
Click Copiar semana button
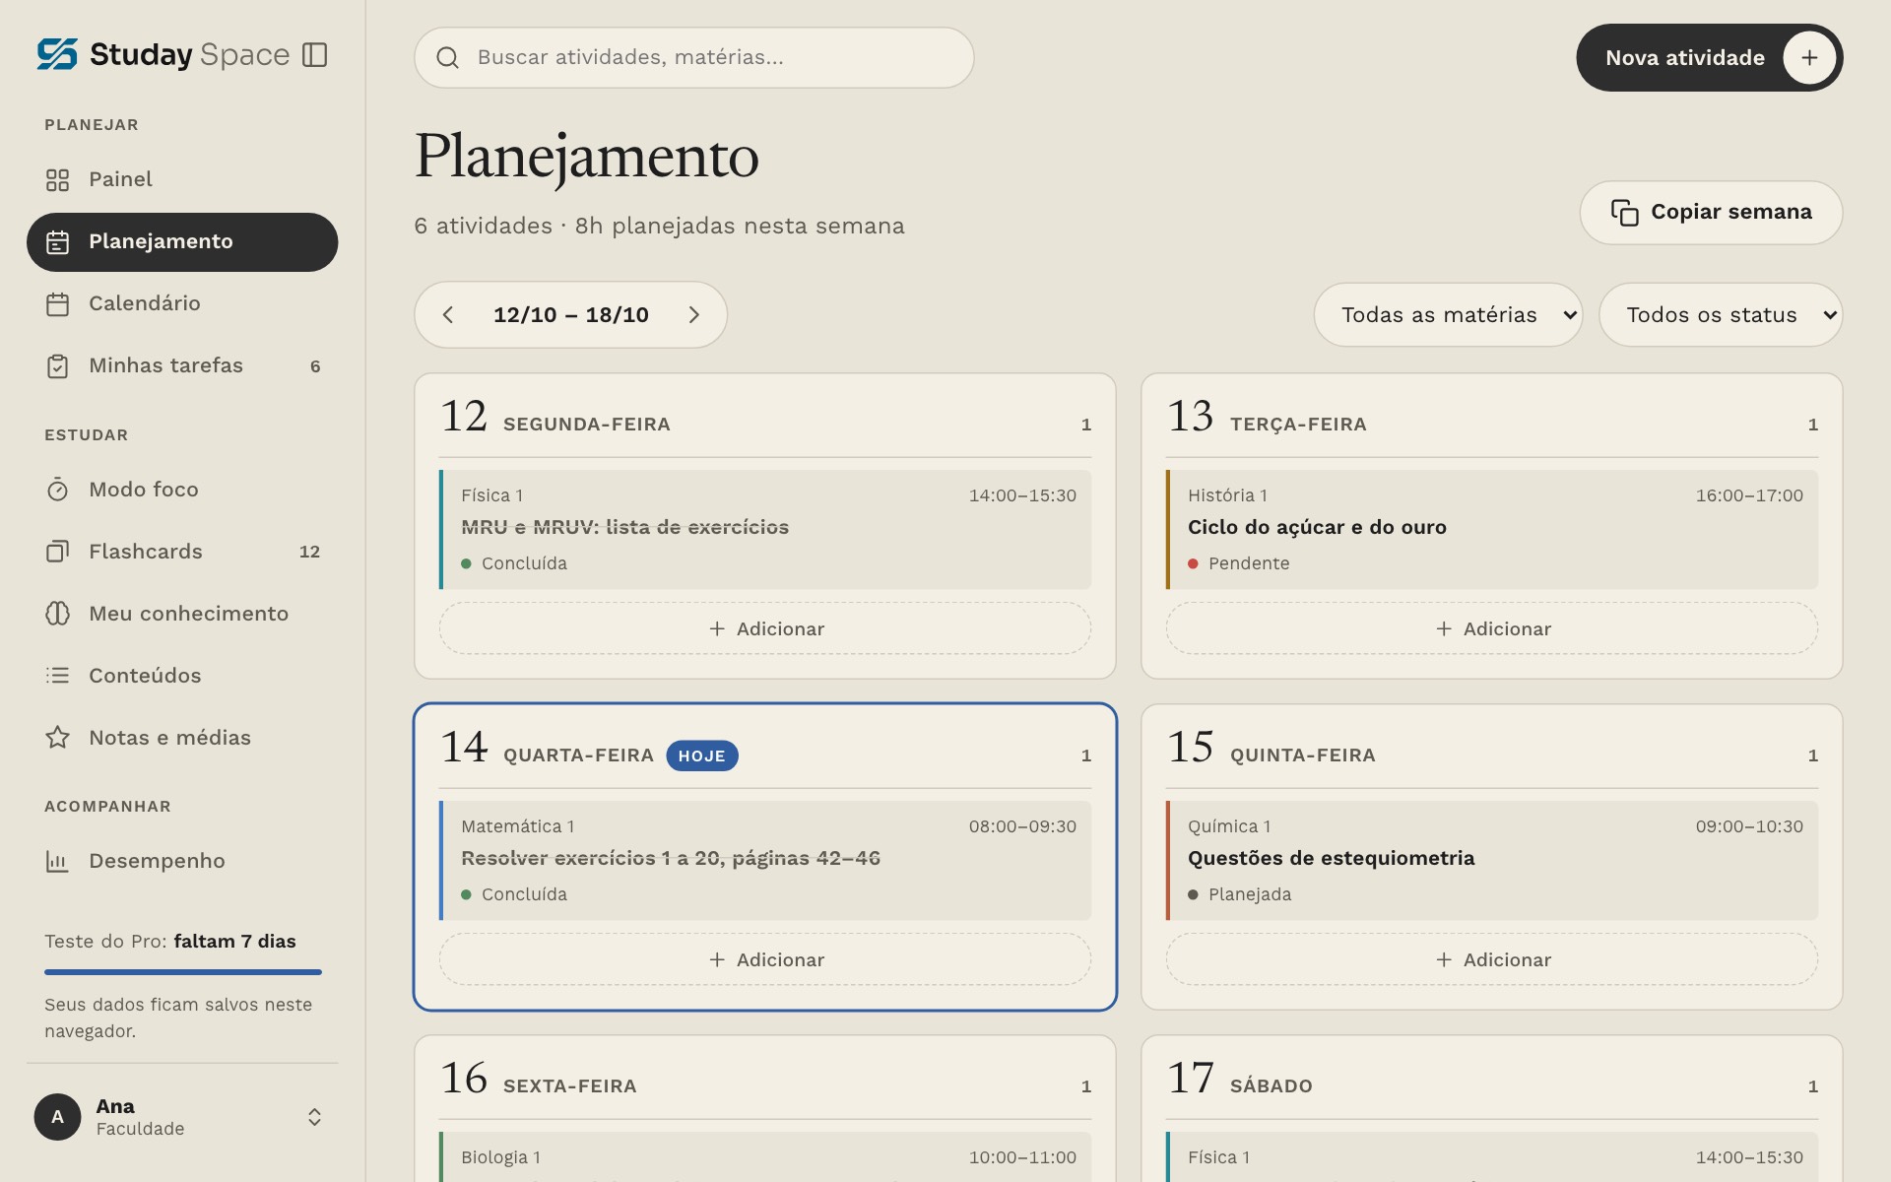click(1711, 213)
